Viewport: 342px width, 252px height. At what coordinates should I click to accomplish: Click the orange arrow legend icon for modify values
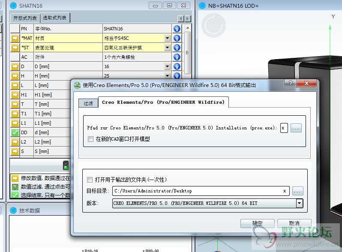[15, 178]
